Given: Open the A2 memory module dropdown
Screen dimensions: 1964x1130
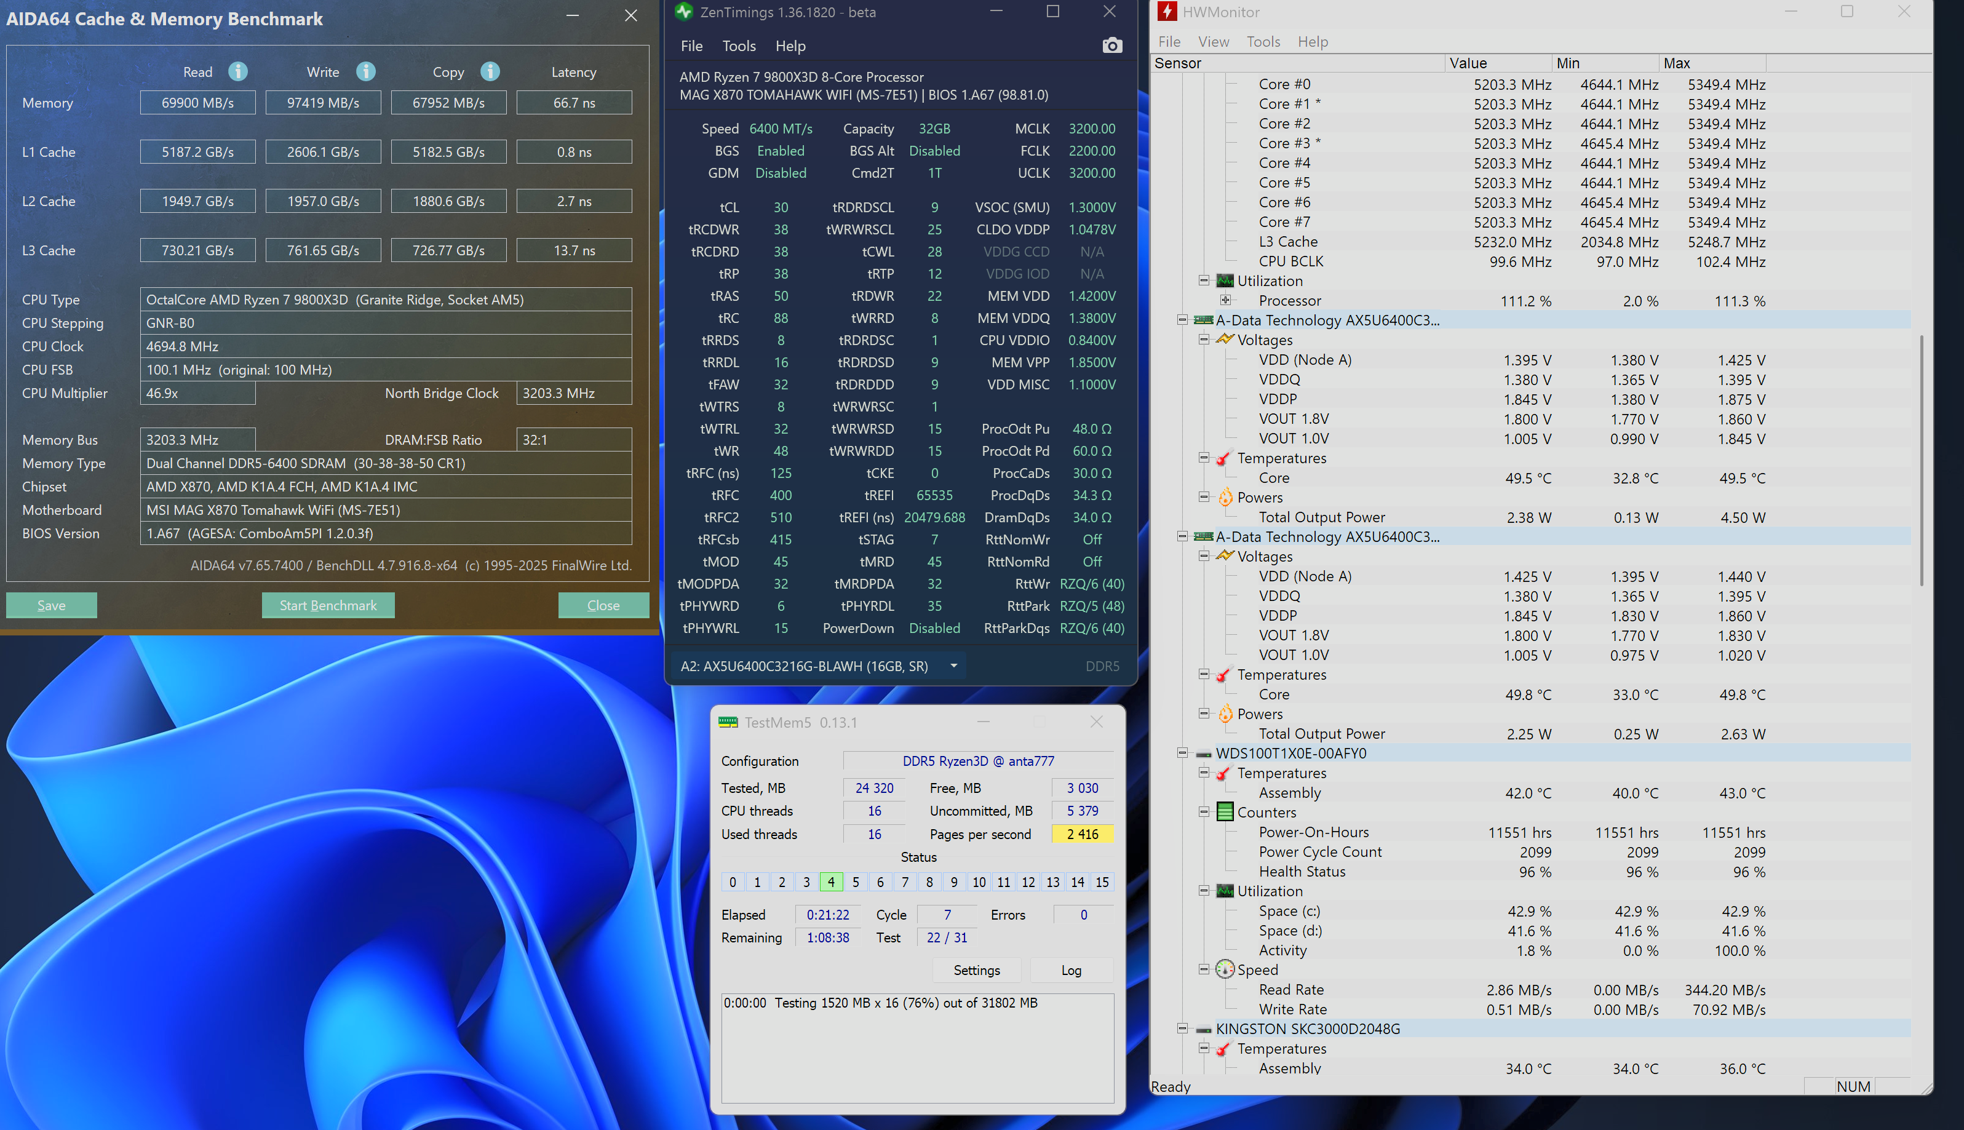Looking at the screenshot, I should 953,666.
